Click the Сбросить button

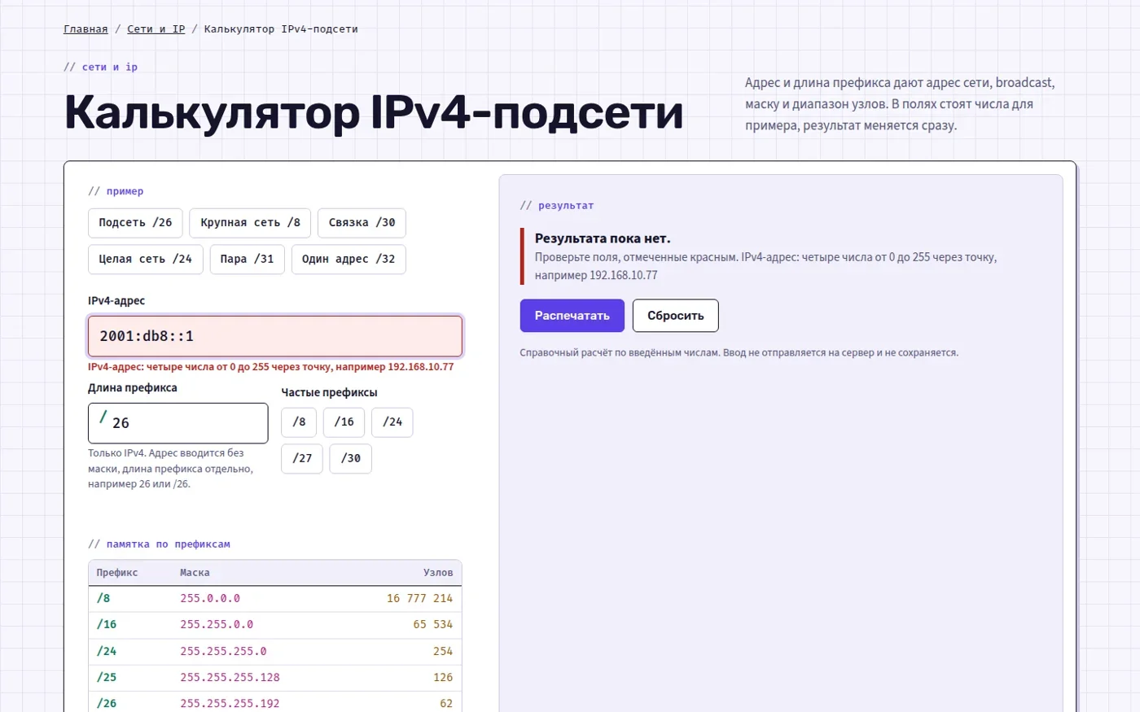coord(676,316)
